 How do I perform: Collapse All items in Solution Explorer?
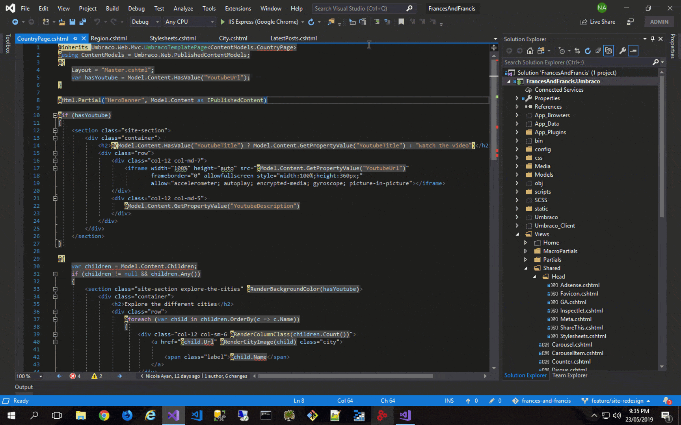point(599,51)
